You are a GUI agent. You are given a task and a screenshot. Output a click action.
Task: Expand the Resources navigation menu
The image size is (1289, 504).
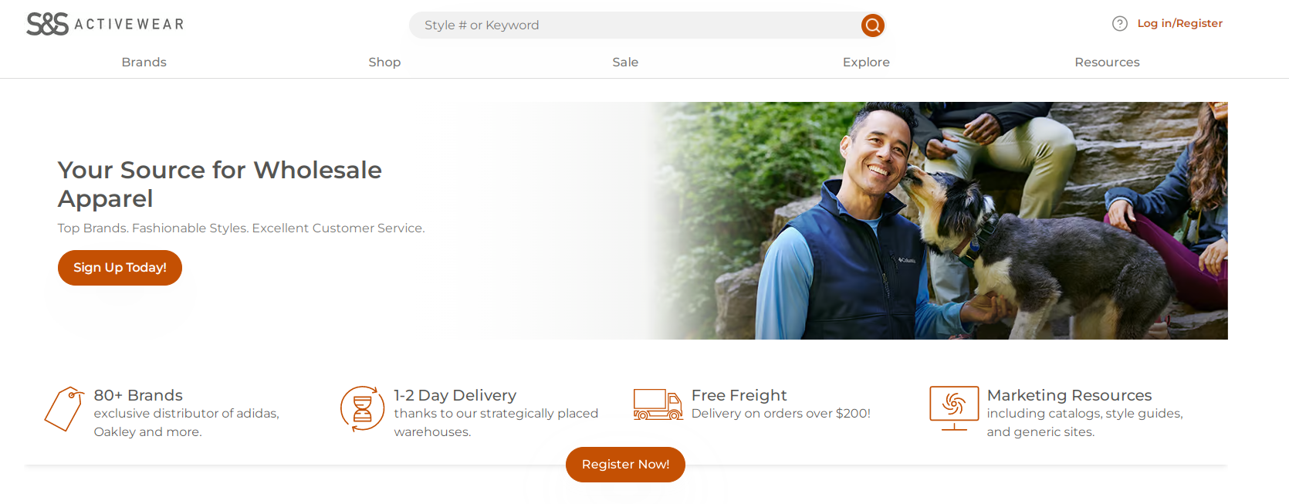click(x=1107, y=63)
